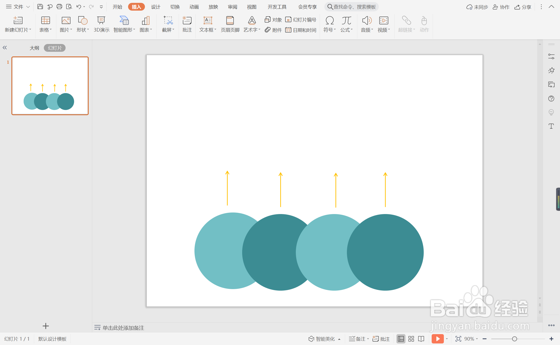Open the star animation sidebar icon
The height and width of the screenshot is (345, 560).
click(551, 70)
